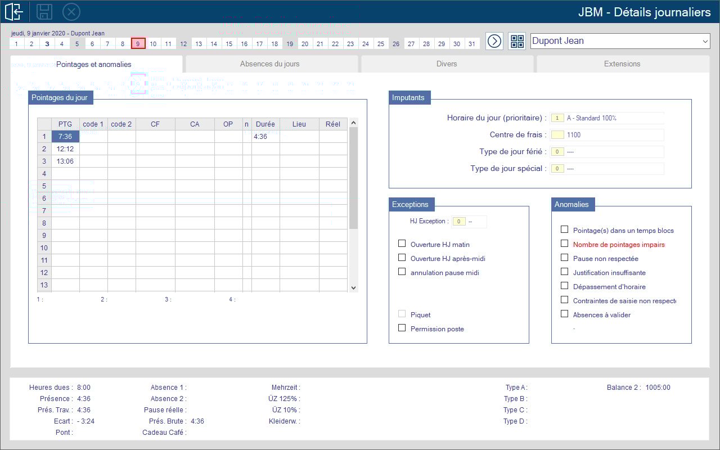Screen dimensions: 720x450
Task: Switch to Absences du jours tab
Action: [x=270, y=64]
